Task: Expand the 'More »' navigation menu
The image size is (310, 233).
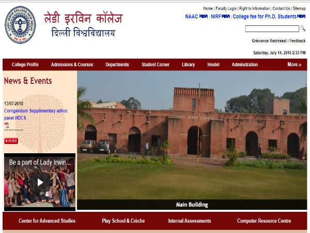Action: [x=294, y=65]
